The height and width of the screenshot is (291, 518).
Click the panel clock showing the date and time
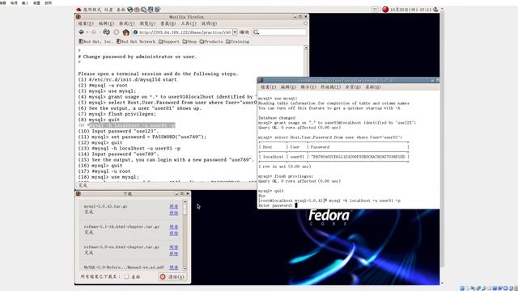[410, 10]
